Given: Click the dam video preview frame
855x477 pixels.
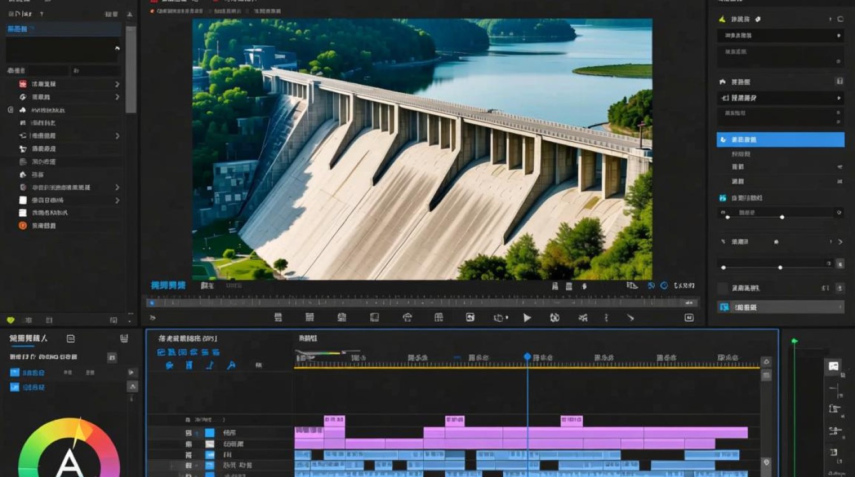Looking at the screenshot, I should point(422,149).
